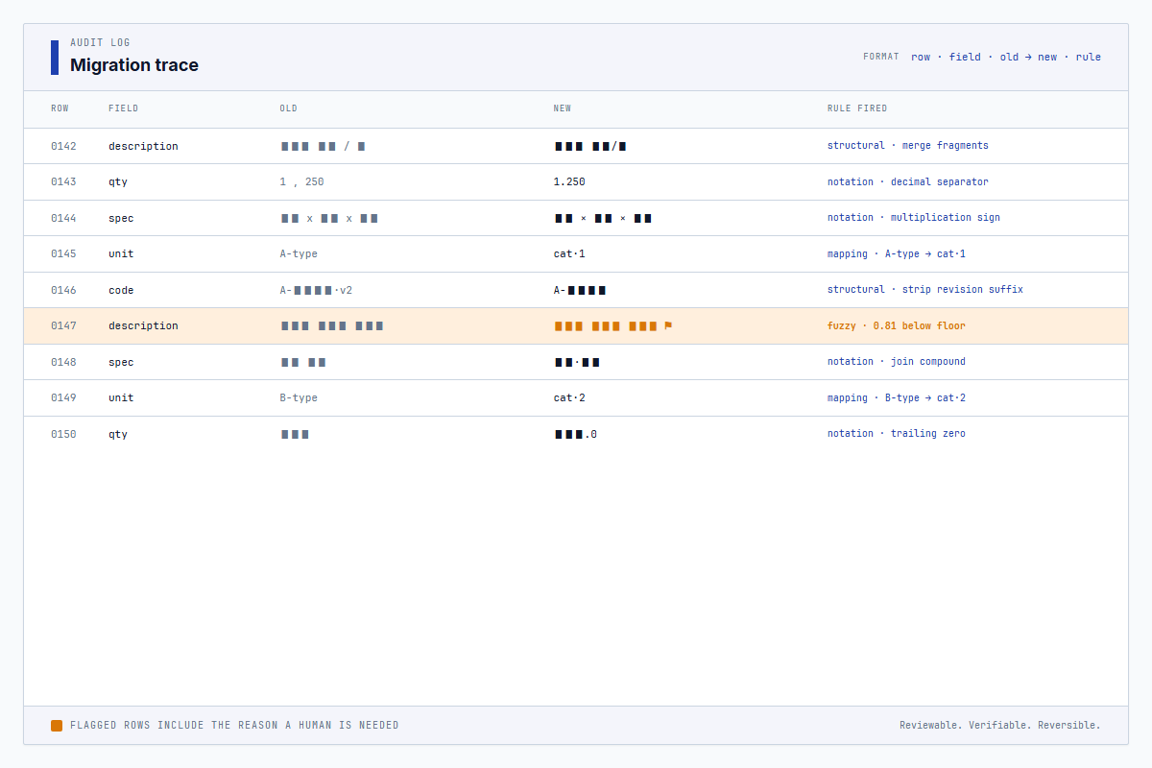
Task: Click the redacted blocks in row 0150 OLD column
Action: pyautogui.click(x=295, y=433)
